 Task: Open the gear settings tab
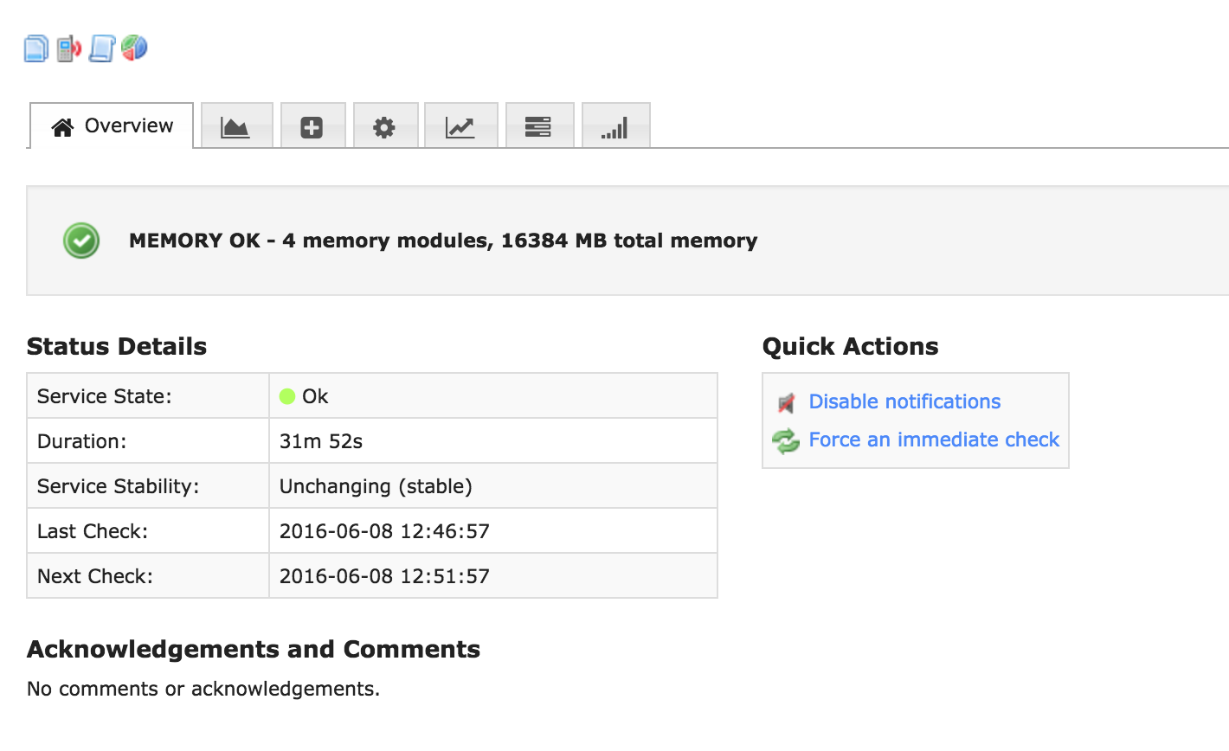[x=384, y=127]
